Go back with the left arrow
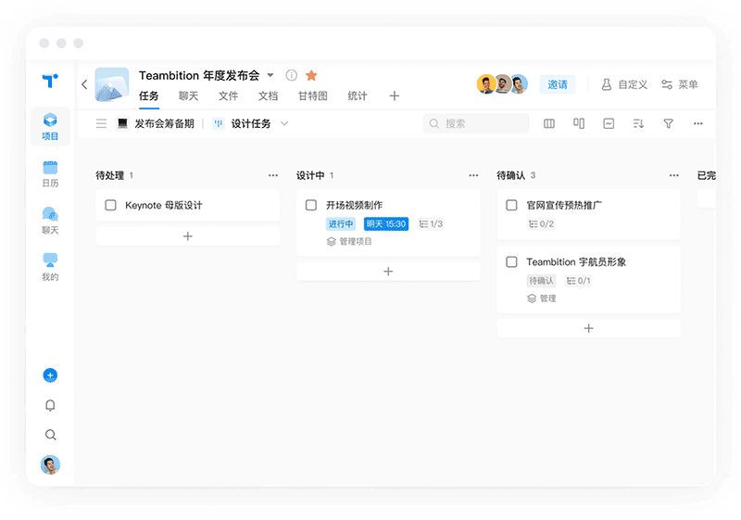The image size is (741, 520). point(84,84)
